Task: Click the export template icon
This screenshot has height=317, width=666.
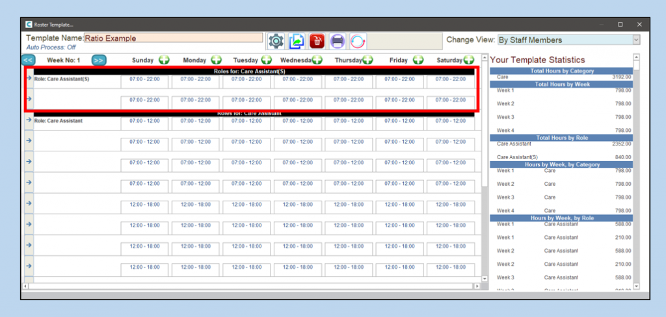Action: click(x=297, y=41)
